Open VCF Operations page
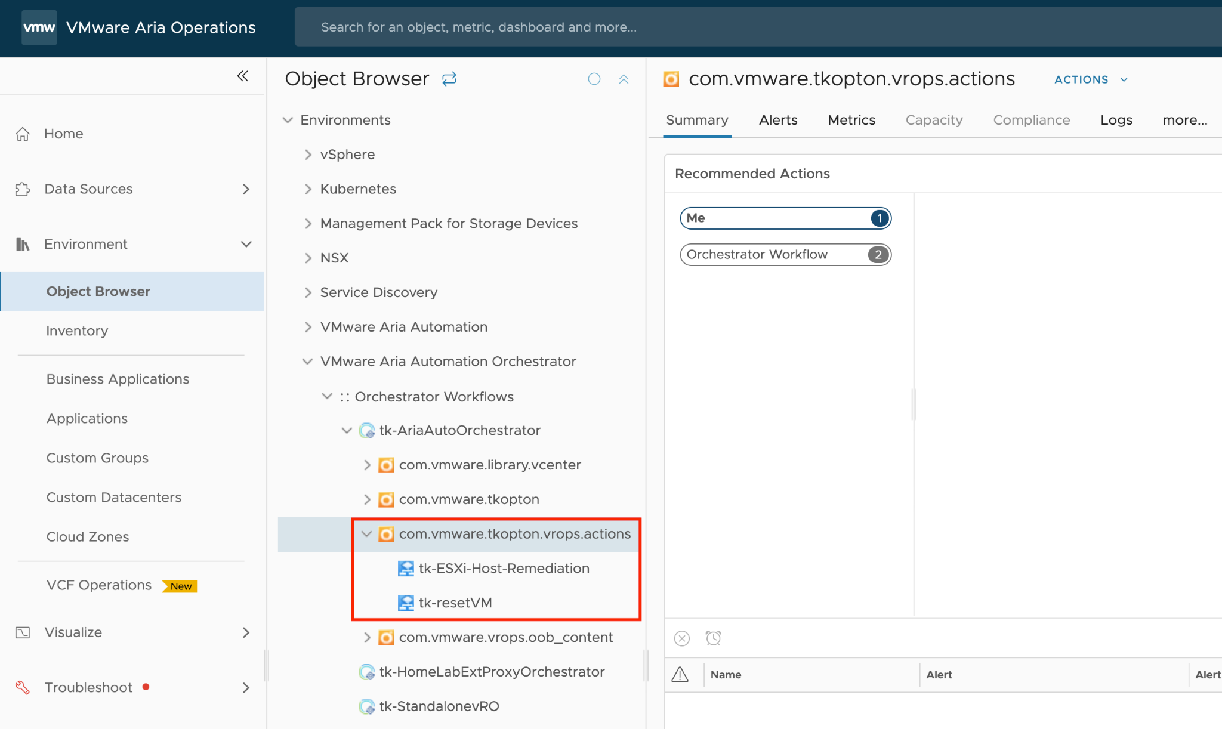 pyautogui.click(x=99, y=585)
